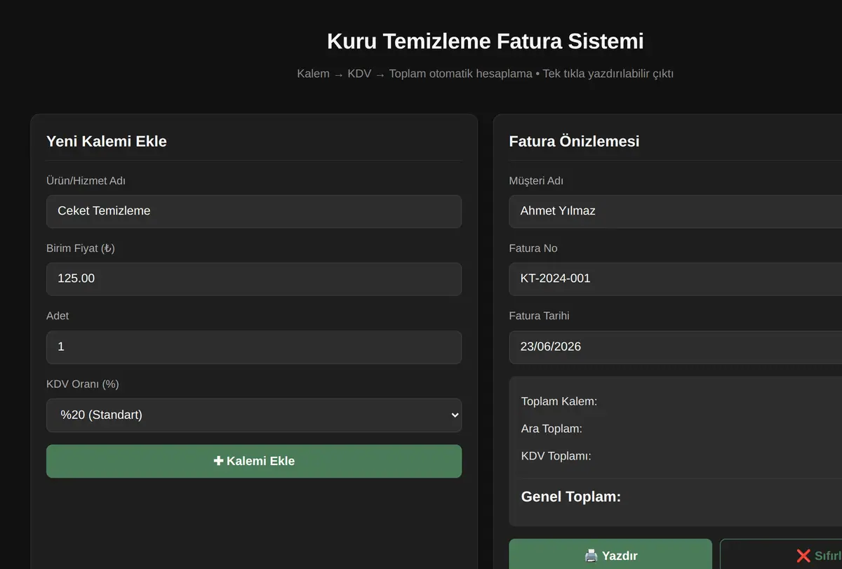
Task: Edit the Müşteri Adı field Ahmet Yılmaz
Action: pyautogui.click(x=675, y=211)
